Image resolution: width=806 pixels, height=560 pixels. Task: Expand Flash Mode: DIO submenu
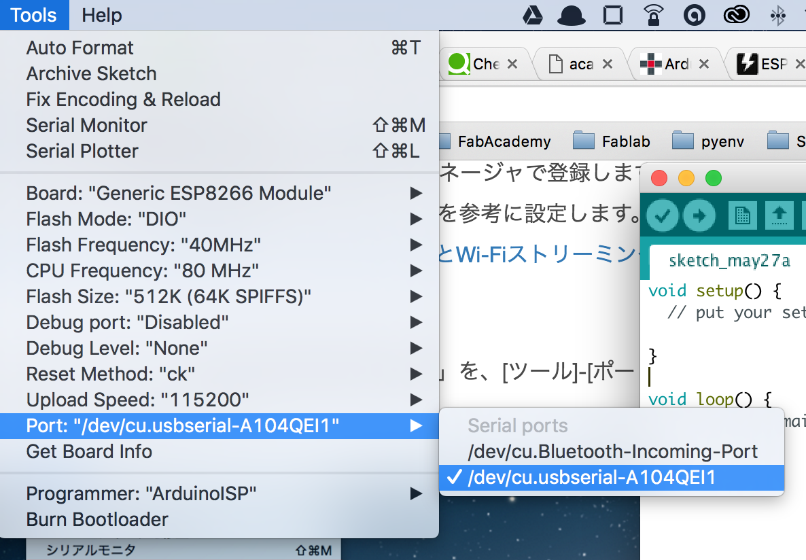(220, 219)
